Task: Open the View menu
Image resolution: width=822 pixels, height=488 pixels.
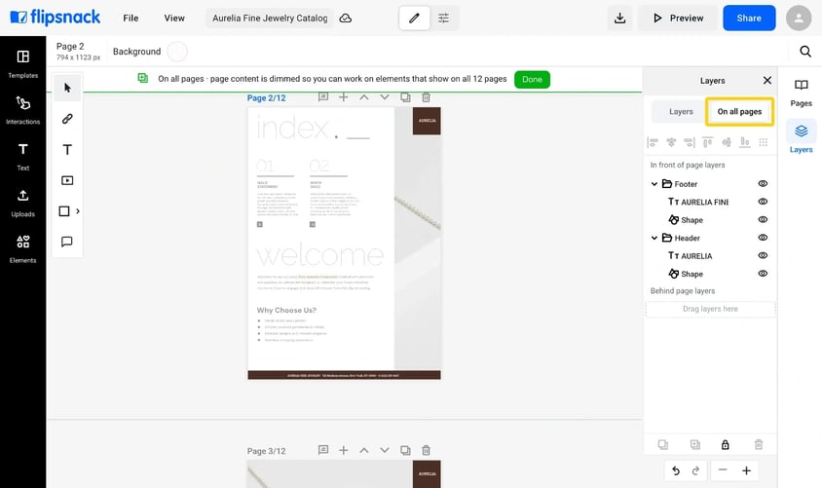Action: (x=174, y=19)
